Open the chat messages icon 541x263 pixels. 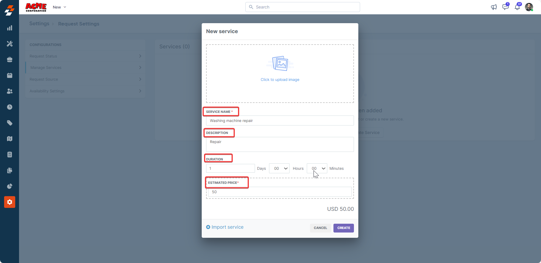coord(505,7)
